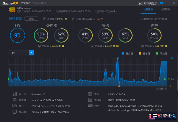This screenshot has height=122, width=178.
Task: Click the FPS 97 circular gauge
Action: [x=17, y=35]
